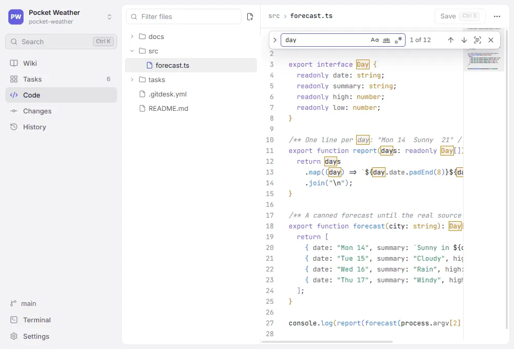
Task: Open the Pocket Weather project switcher
Action: (61, 17)
